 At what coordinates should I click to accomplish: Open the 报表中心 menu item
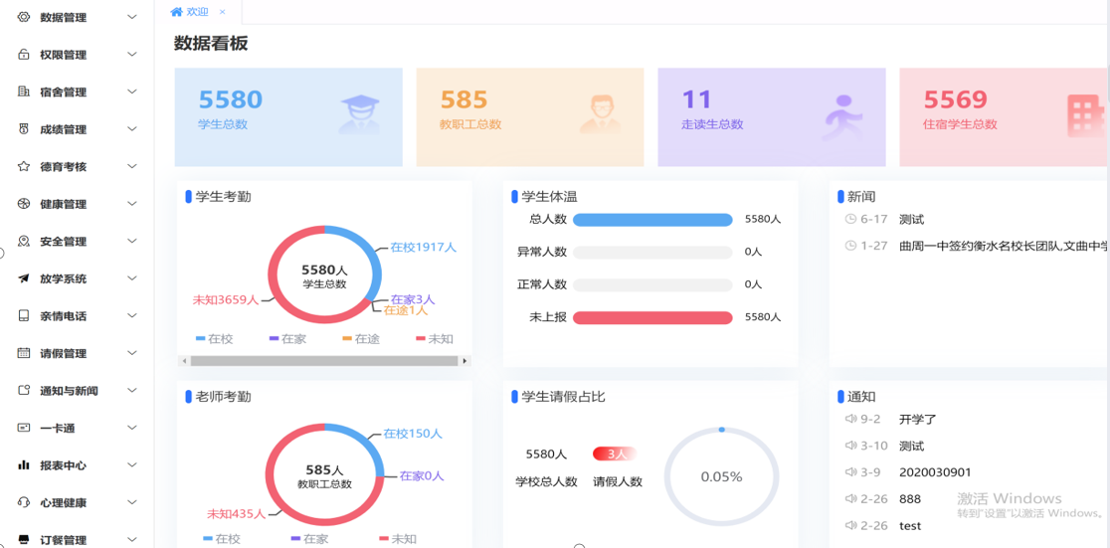point(77,465)
